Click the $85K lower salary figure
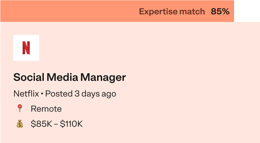 point(42,124)
